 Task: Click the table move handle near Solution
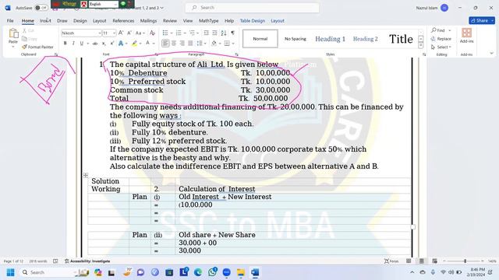(x=86, y=175)
